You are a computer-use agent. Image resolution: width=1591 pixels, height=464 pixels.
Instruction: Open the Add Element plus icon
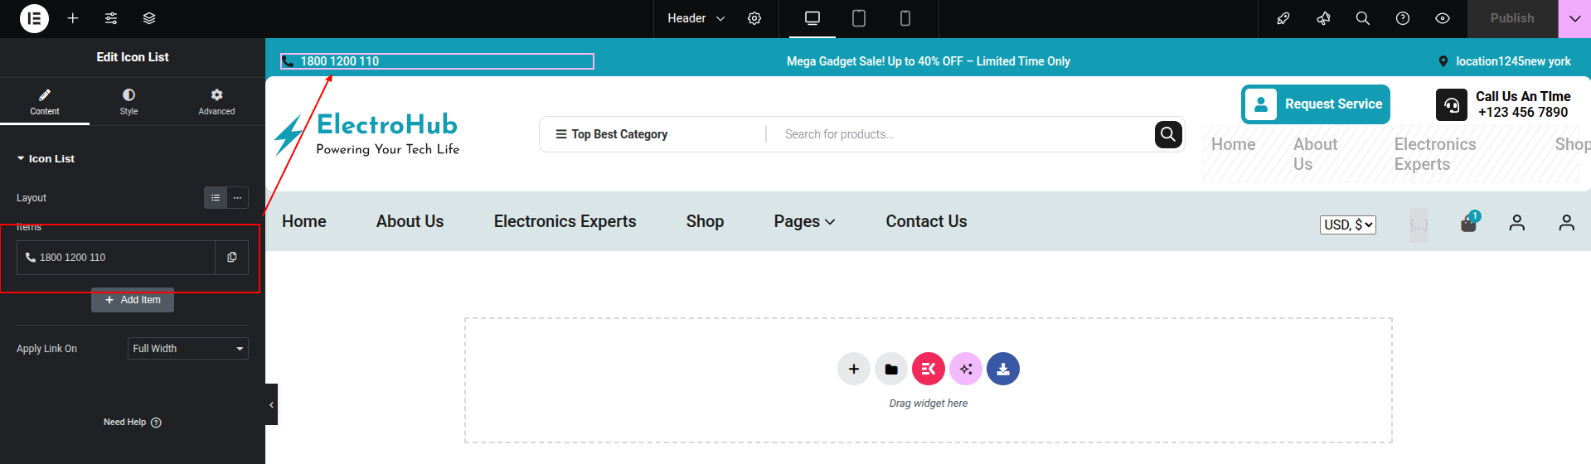pos(73,18)
